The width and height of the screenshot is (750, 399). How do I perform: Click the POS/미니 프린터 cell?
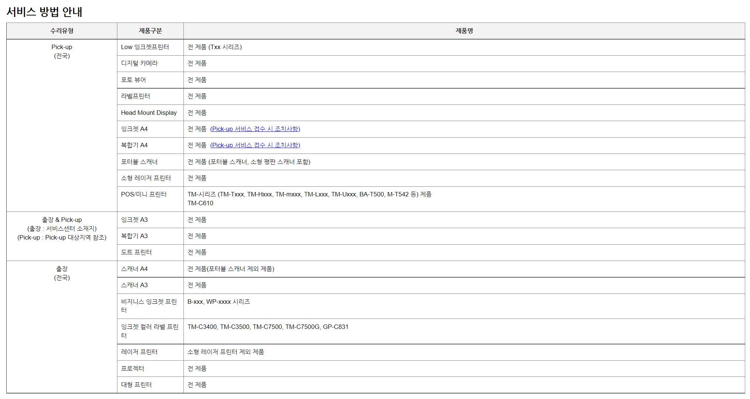(x=144, y=194)
